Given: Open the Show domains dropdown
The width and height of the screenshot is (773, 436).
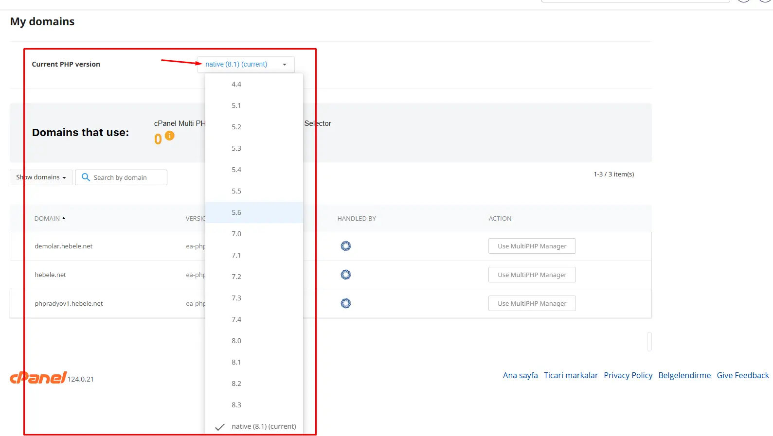Looking at the screenshot, I should [x=41, y=177].
